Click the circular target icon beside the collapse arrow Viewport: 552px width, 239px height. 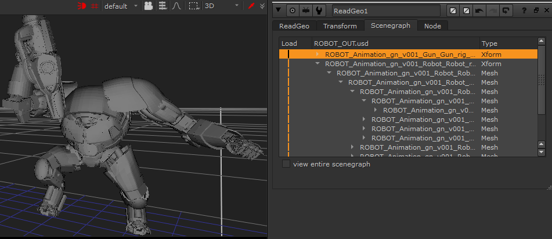click(293, 10)
